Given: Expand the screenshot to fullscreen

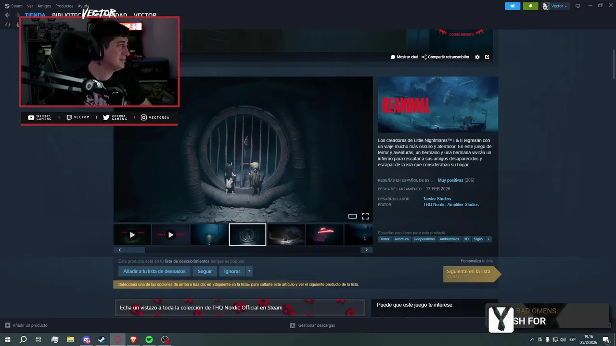Looking at the screenshot, I should pyautogui.click(x=365, y=216).
